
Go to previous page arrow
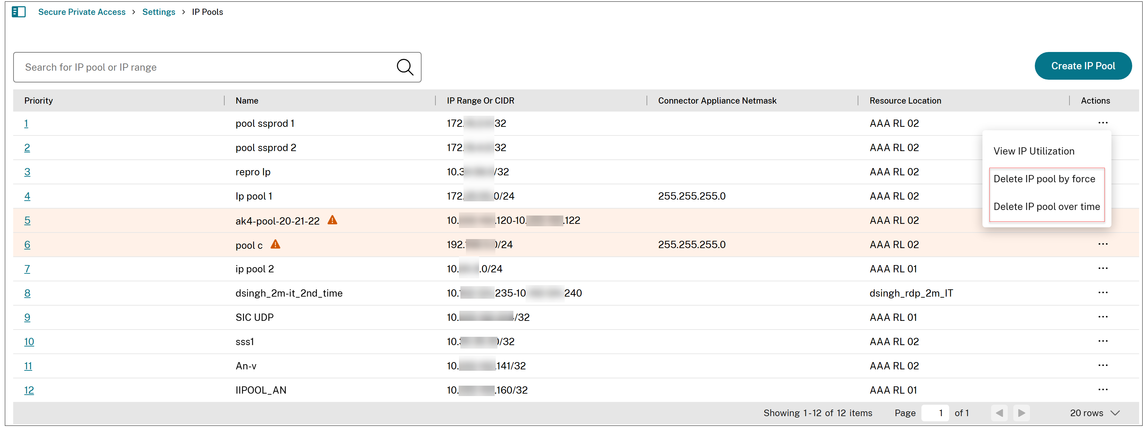(x=999, y=413)
